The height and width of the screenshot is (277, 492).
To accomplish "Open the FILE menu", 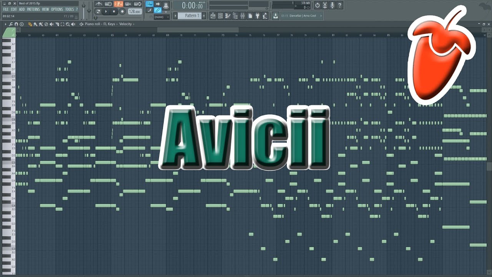I will [x=6, y=9].
